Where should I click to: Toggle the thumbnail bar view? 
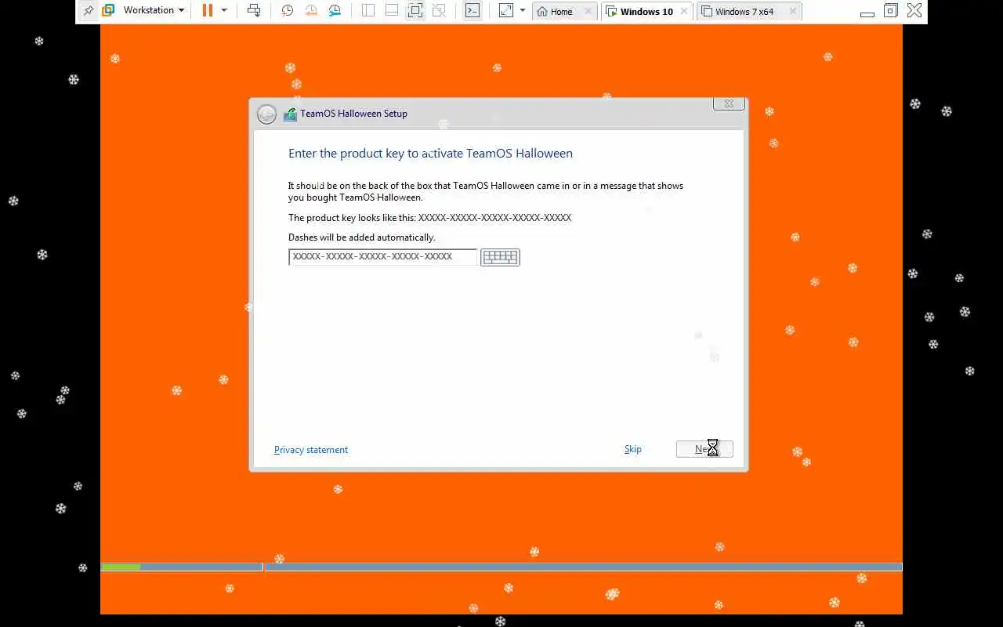(392, 11)
